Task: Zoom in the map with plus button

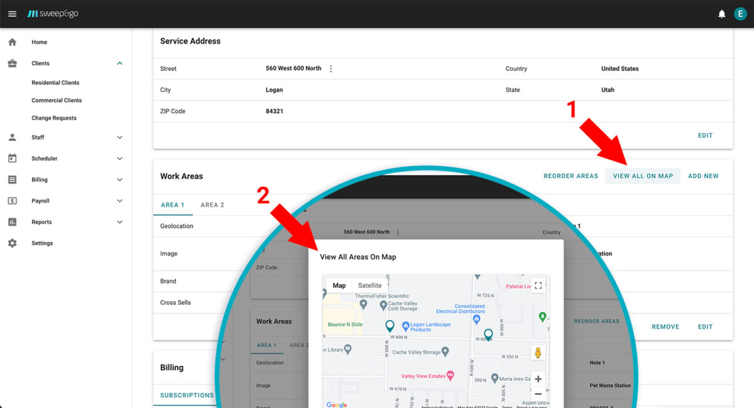Action: pyautogui.click(x=538, y=379)
